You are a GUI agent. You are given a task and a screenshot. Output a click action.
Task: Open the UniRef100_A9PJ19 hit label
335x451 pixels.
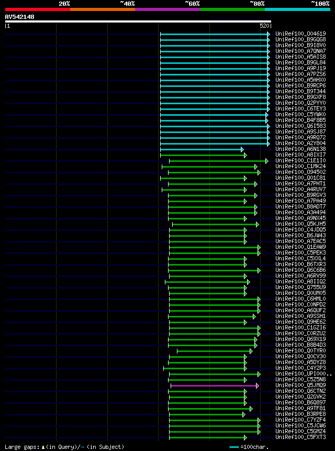(x=300, y=68)
